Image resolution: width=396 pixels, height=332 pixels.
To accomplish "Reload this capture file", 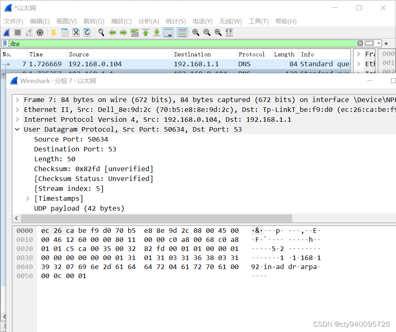I will click(x=87, y=33).
